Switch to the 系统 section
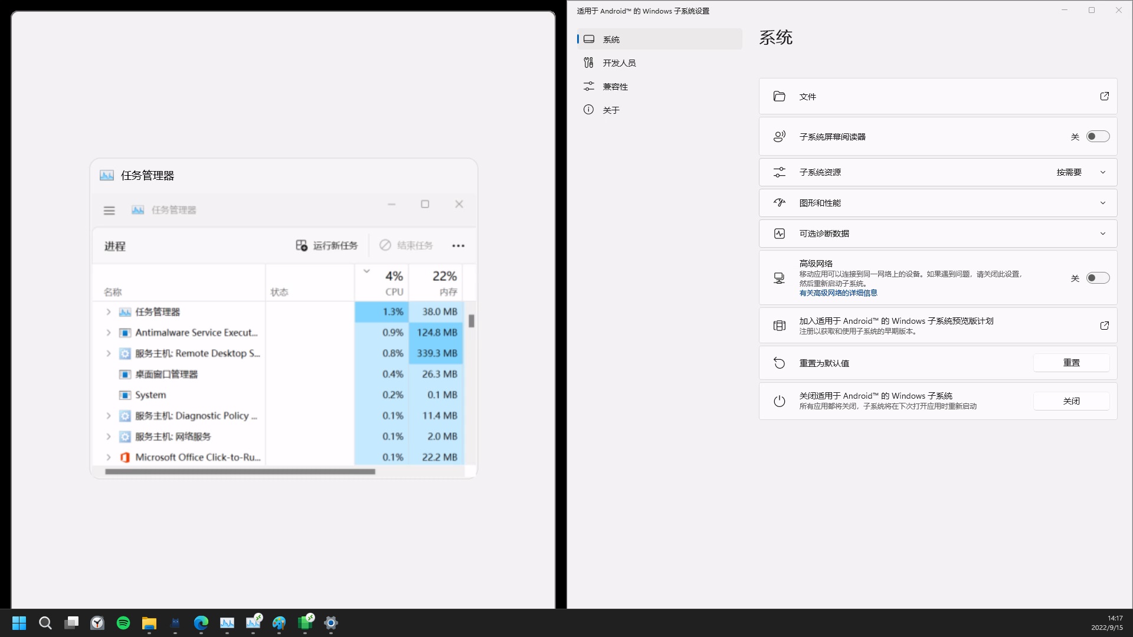Image resolution: width=1133 pixels, height=637 pixels. point(612,39)
